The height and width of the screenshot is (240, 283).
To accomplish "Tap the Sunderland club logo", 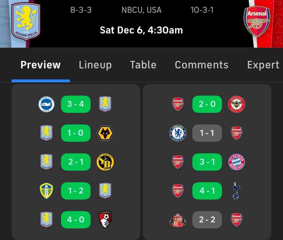I will pyautogui.click(x=178, y=219).
